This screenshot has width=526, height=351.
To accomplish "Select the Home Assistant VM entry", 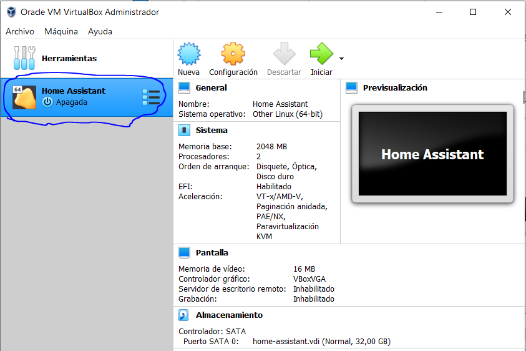I will pyautogui.click(x=87, y=97).
